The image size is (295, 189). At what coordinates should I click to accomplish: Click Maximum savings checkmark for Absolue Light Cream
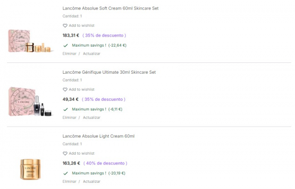click(x=66, y=173)
